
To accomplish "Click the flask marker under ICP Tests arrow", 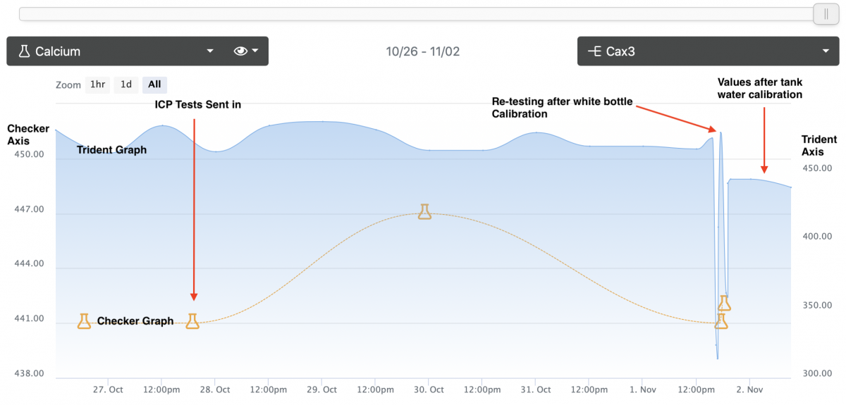I will (192, 321).
